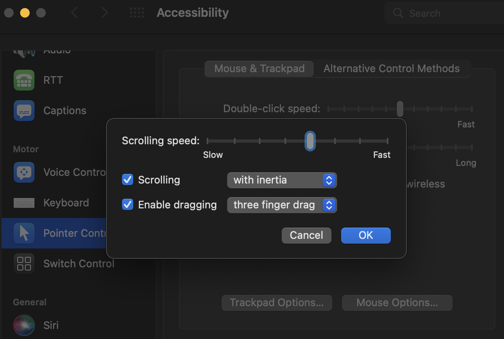Click the Scrolling speed slider handle
Viewport: 504px width, 339px height.
pyautogui.click(x=310, y=141)
